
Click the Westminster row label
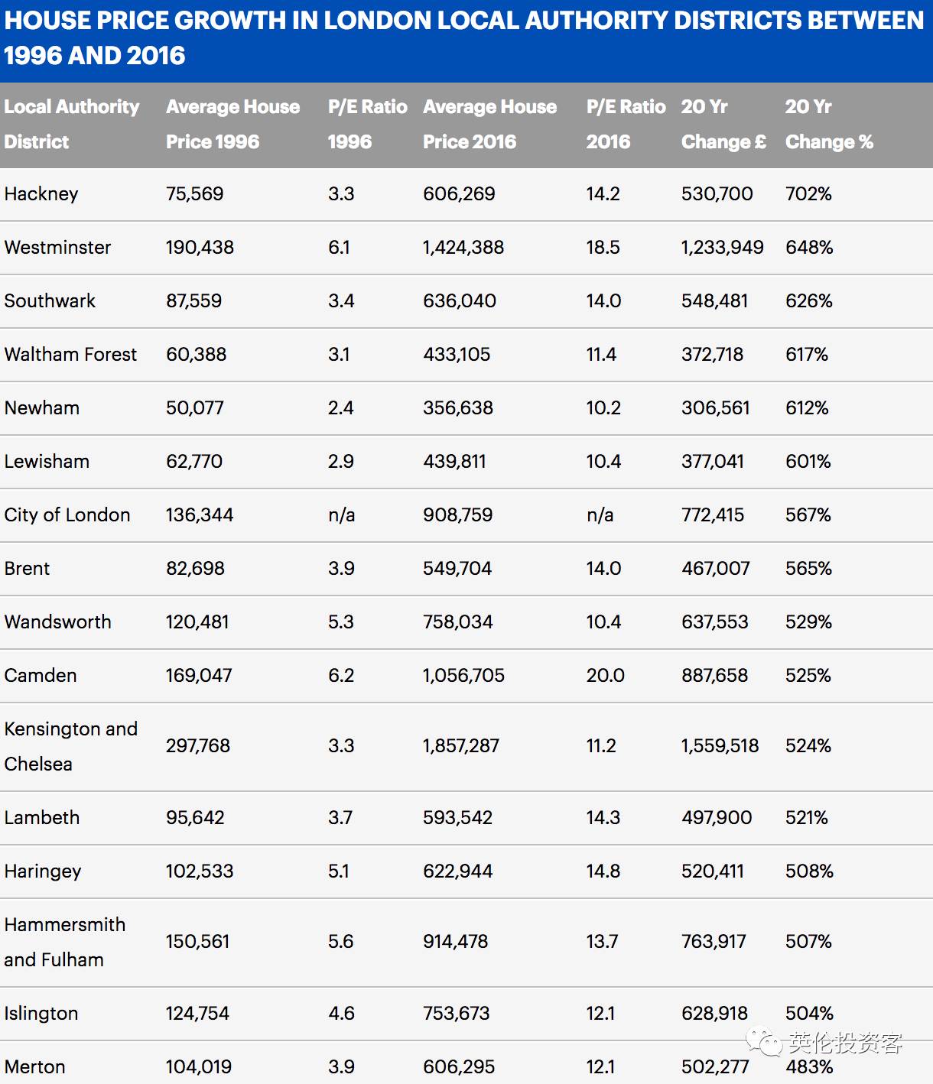click(57, 248)
